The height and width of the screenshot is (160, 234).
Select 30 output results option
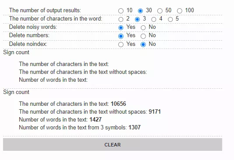pos(140,11)
